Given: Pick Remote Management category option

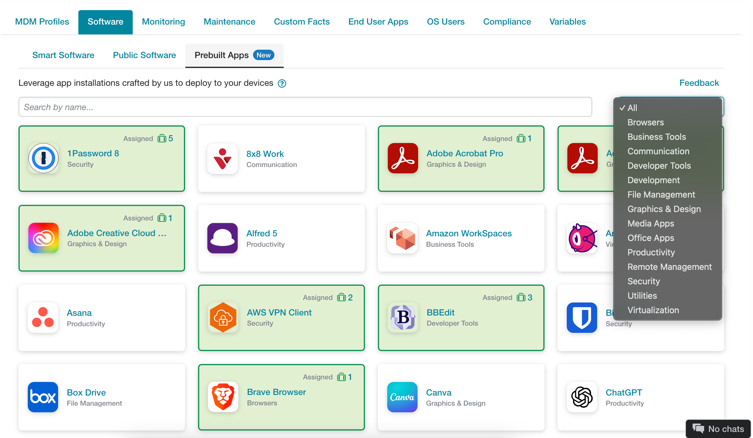Looking at the screenshot, I should (x=667, y=267).
